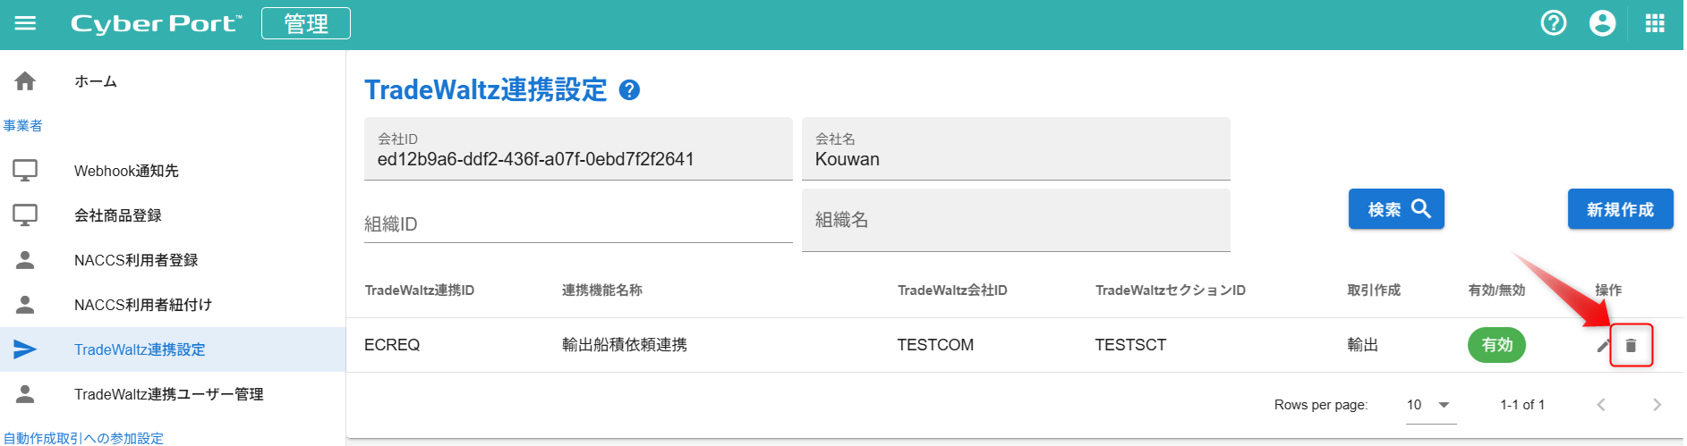Go to next page of results
The image size is (1687, 446).
tap(1657, 405)
